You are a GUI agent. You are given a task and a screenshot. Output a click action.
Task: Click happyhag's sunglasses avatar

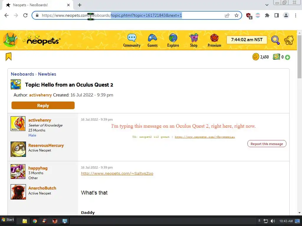pos(18,172)
